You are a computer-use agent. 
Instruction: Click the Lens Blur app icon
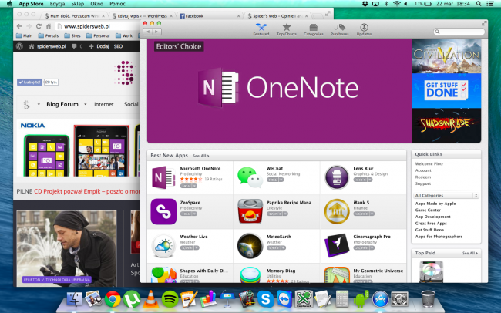click(x=337, y=177)
